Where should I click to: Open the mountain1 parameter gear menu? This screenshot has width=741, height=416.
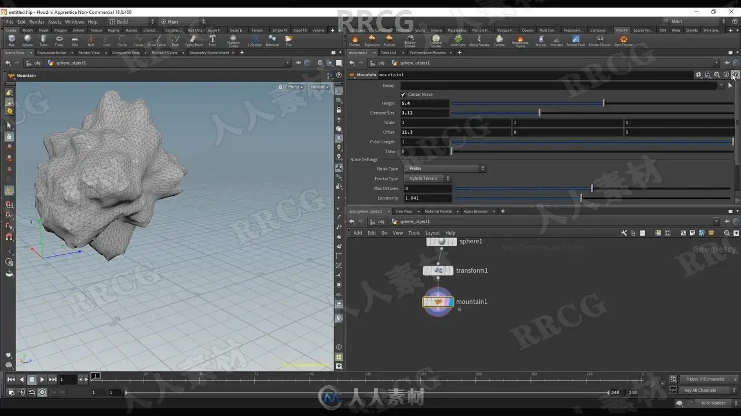pyautogui.click(x=699, y=75)
